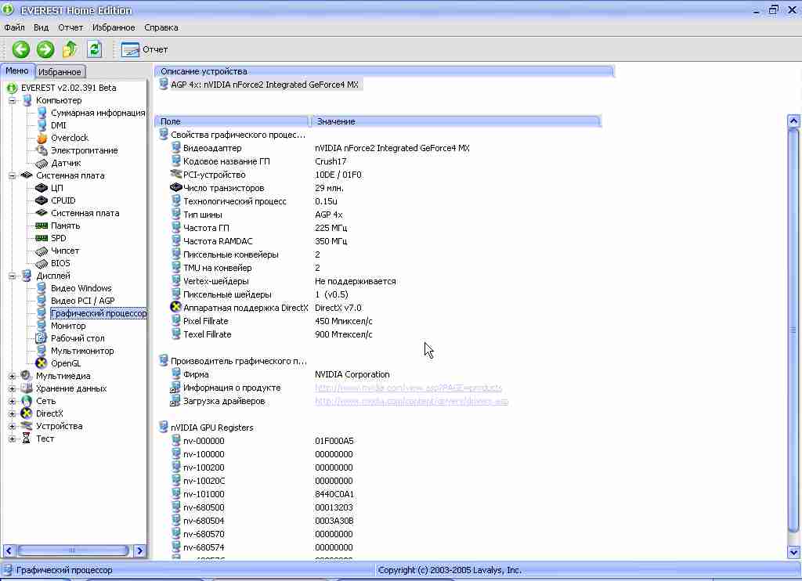Click the Сеть globe icon
802x581 pixels.
click(x=27, y=401)
